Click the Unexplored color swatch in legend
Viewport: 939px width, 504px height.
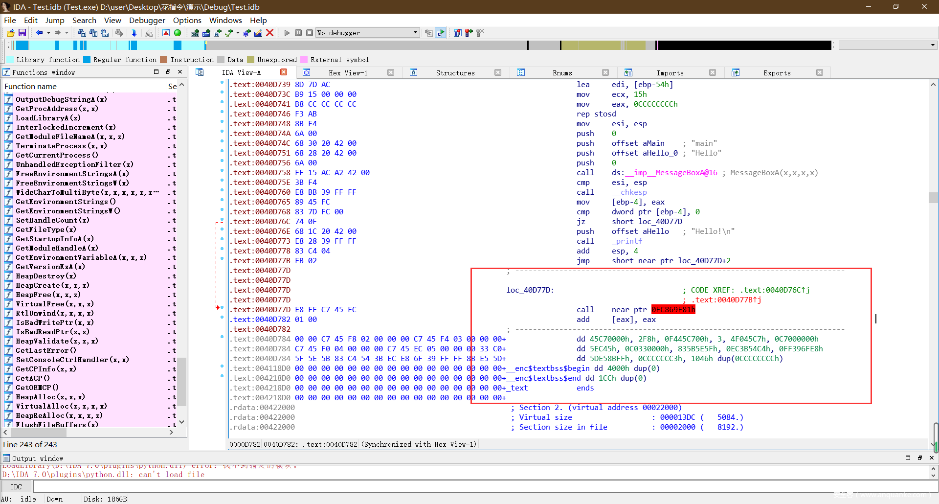click(x=251, y=60)
